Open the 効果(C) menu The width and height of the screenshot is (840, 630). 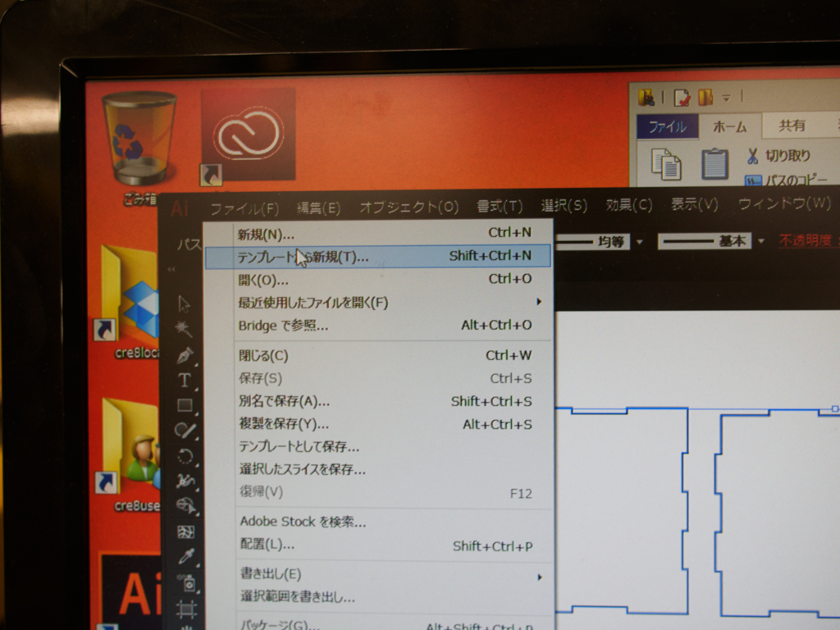(629, 204)
